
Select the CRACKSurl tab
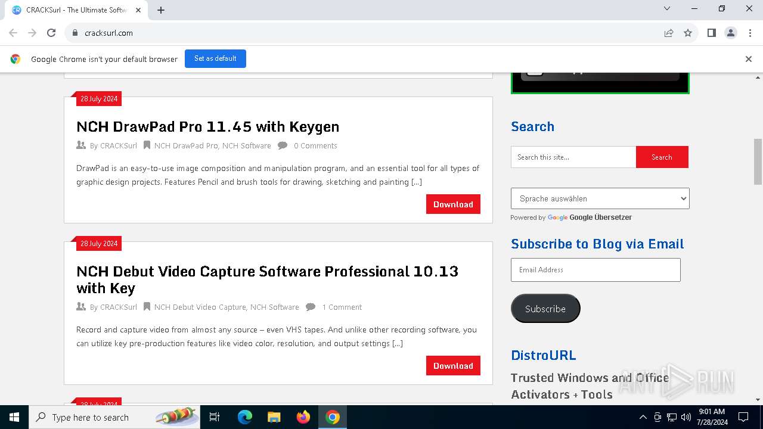pyautogui.click(x=76, y=10)
